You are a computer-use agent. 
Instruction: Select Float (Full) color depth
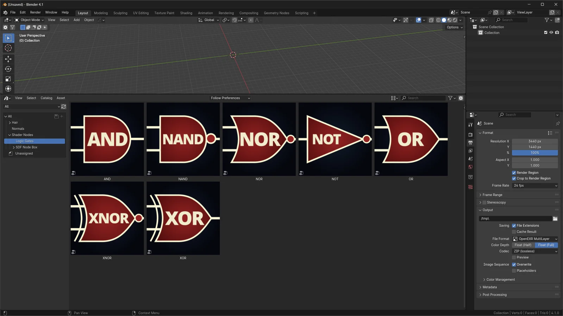546,245
